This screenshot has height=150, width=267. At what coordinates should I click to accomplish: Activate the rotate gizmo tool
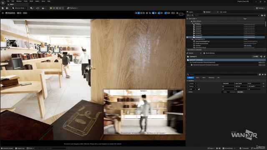click(x=141, y=13)
